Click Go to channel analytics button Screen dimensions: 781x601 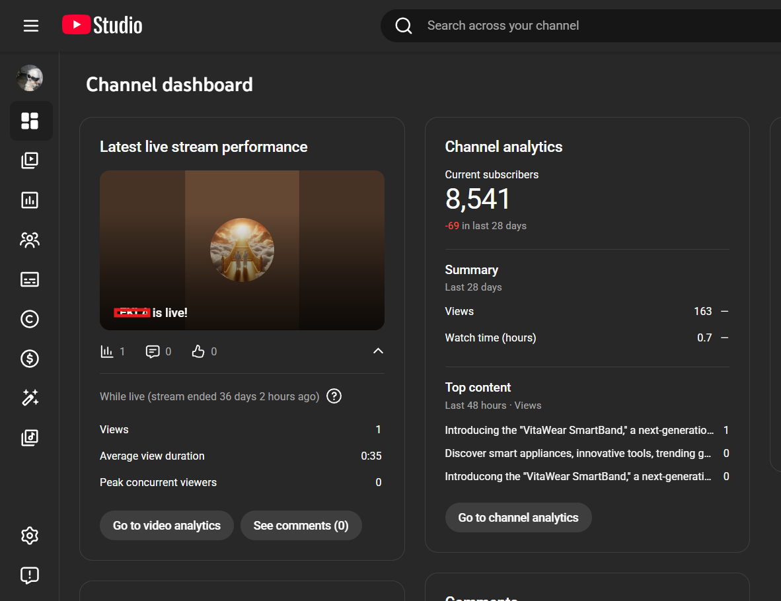pyautogui.click(x=518, y=518)
